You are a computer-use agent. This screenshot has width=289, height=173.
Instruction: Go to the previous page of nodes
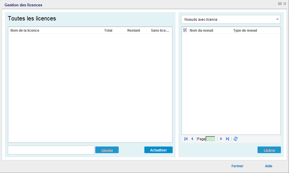click(x=192, y=139)
